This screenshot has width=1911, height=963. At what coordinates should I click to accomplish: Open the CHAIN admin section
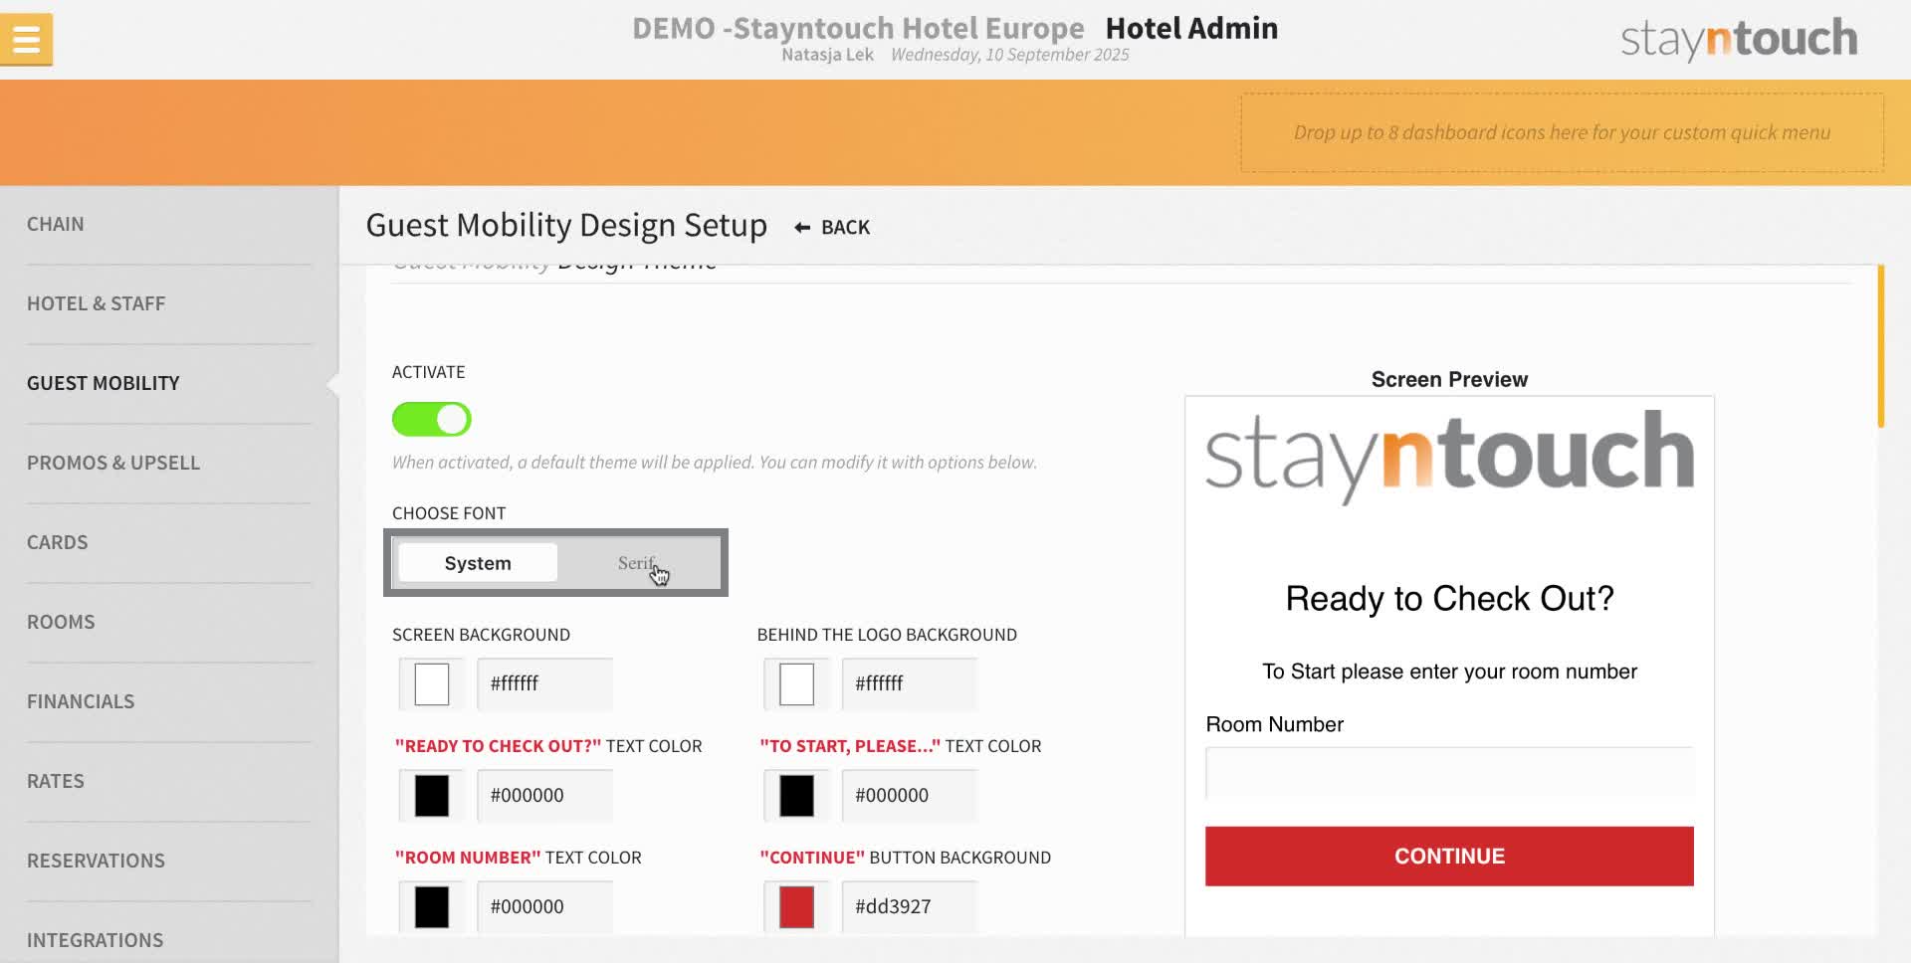pos(56,225)
